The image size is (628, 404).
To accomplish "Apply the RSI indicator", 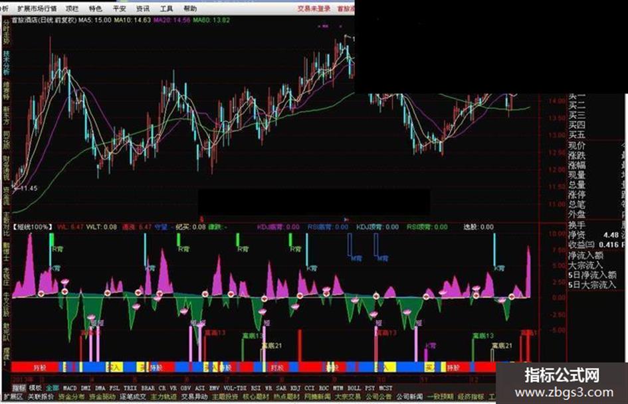I will (x=256, y=388).
